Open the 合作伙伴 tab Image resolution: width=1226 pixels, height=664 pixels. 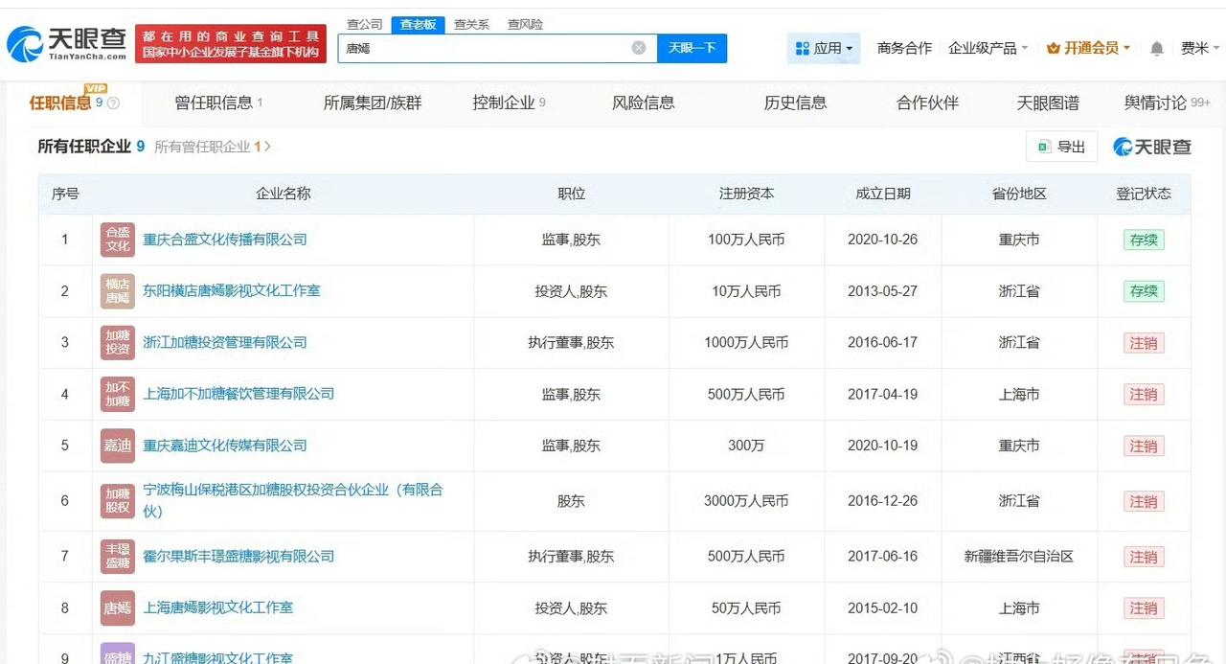[x=927, y=103]
